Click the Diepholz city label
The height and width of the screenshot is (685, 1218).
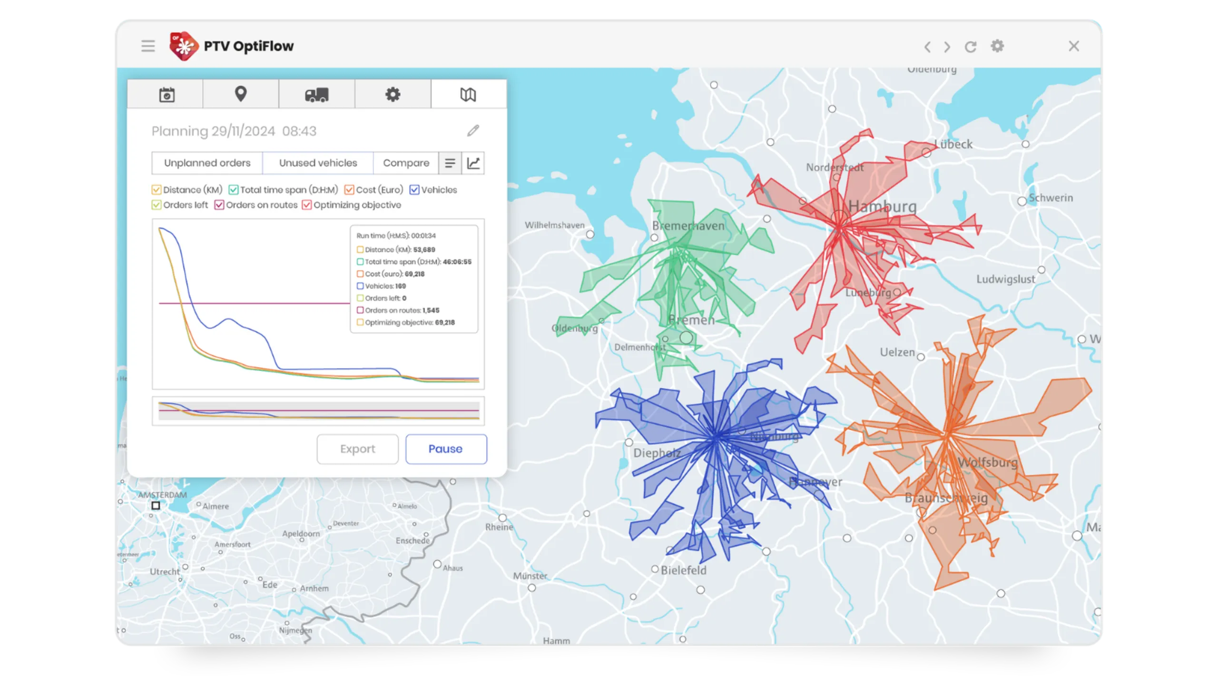coord(657,453)
